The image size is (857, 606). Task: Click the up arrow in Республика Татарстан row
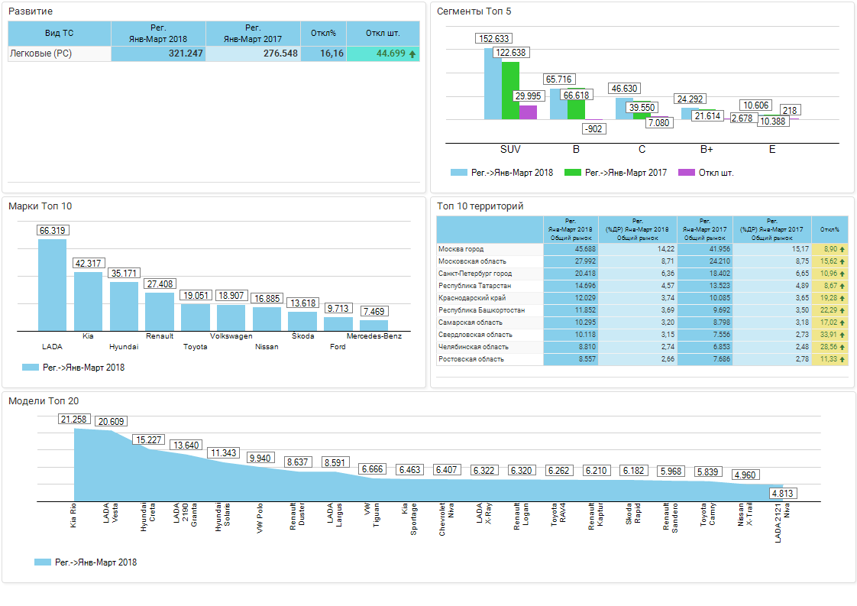point(842,286)
